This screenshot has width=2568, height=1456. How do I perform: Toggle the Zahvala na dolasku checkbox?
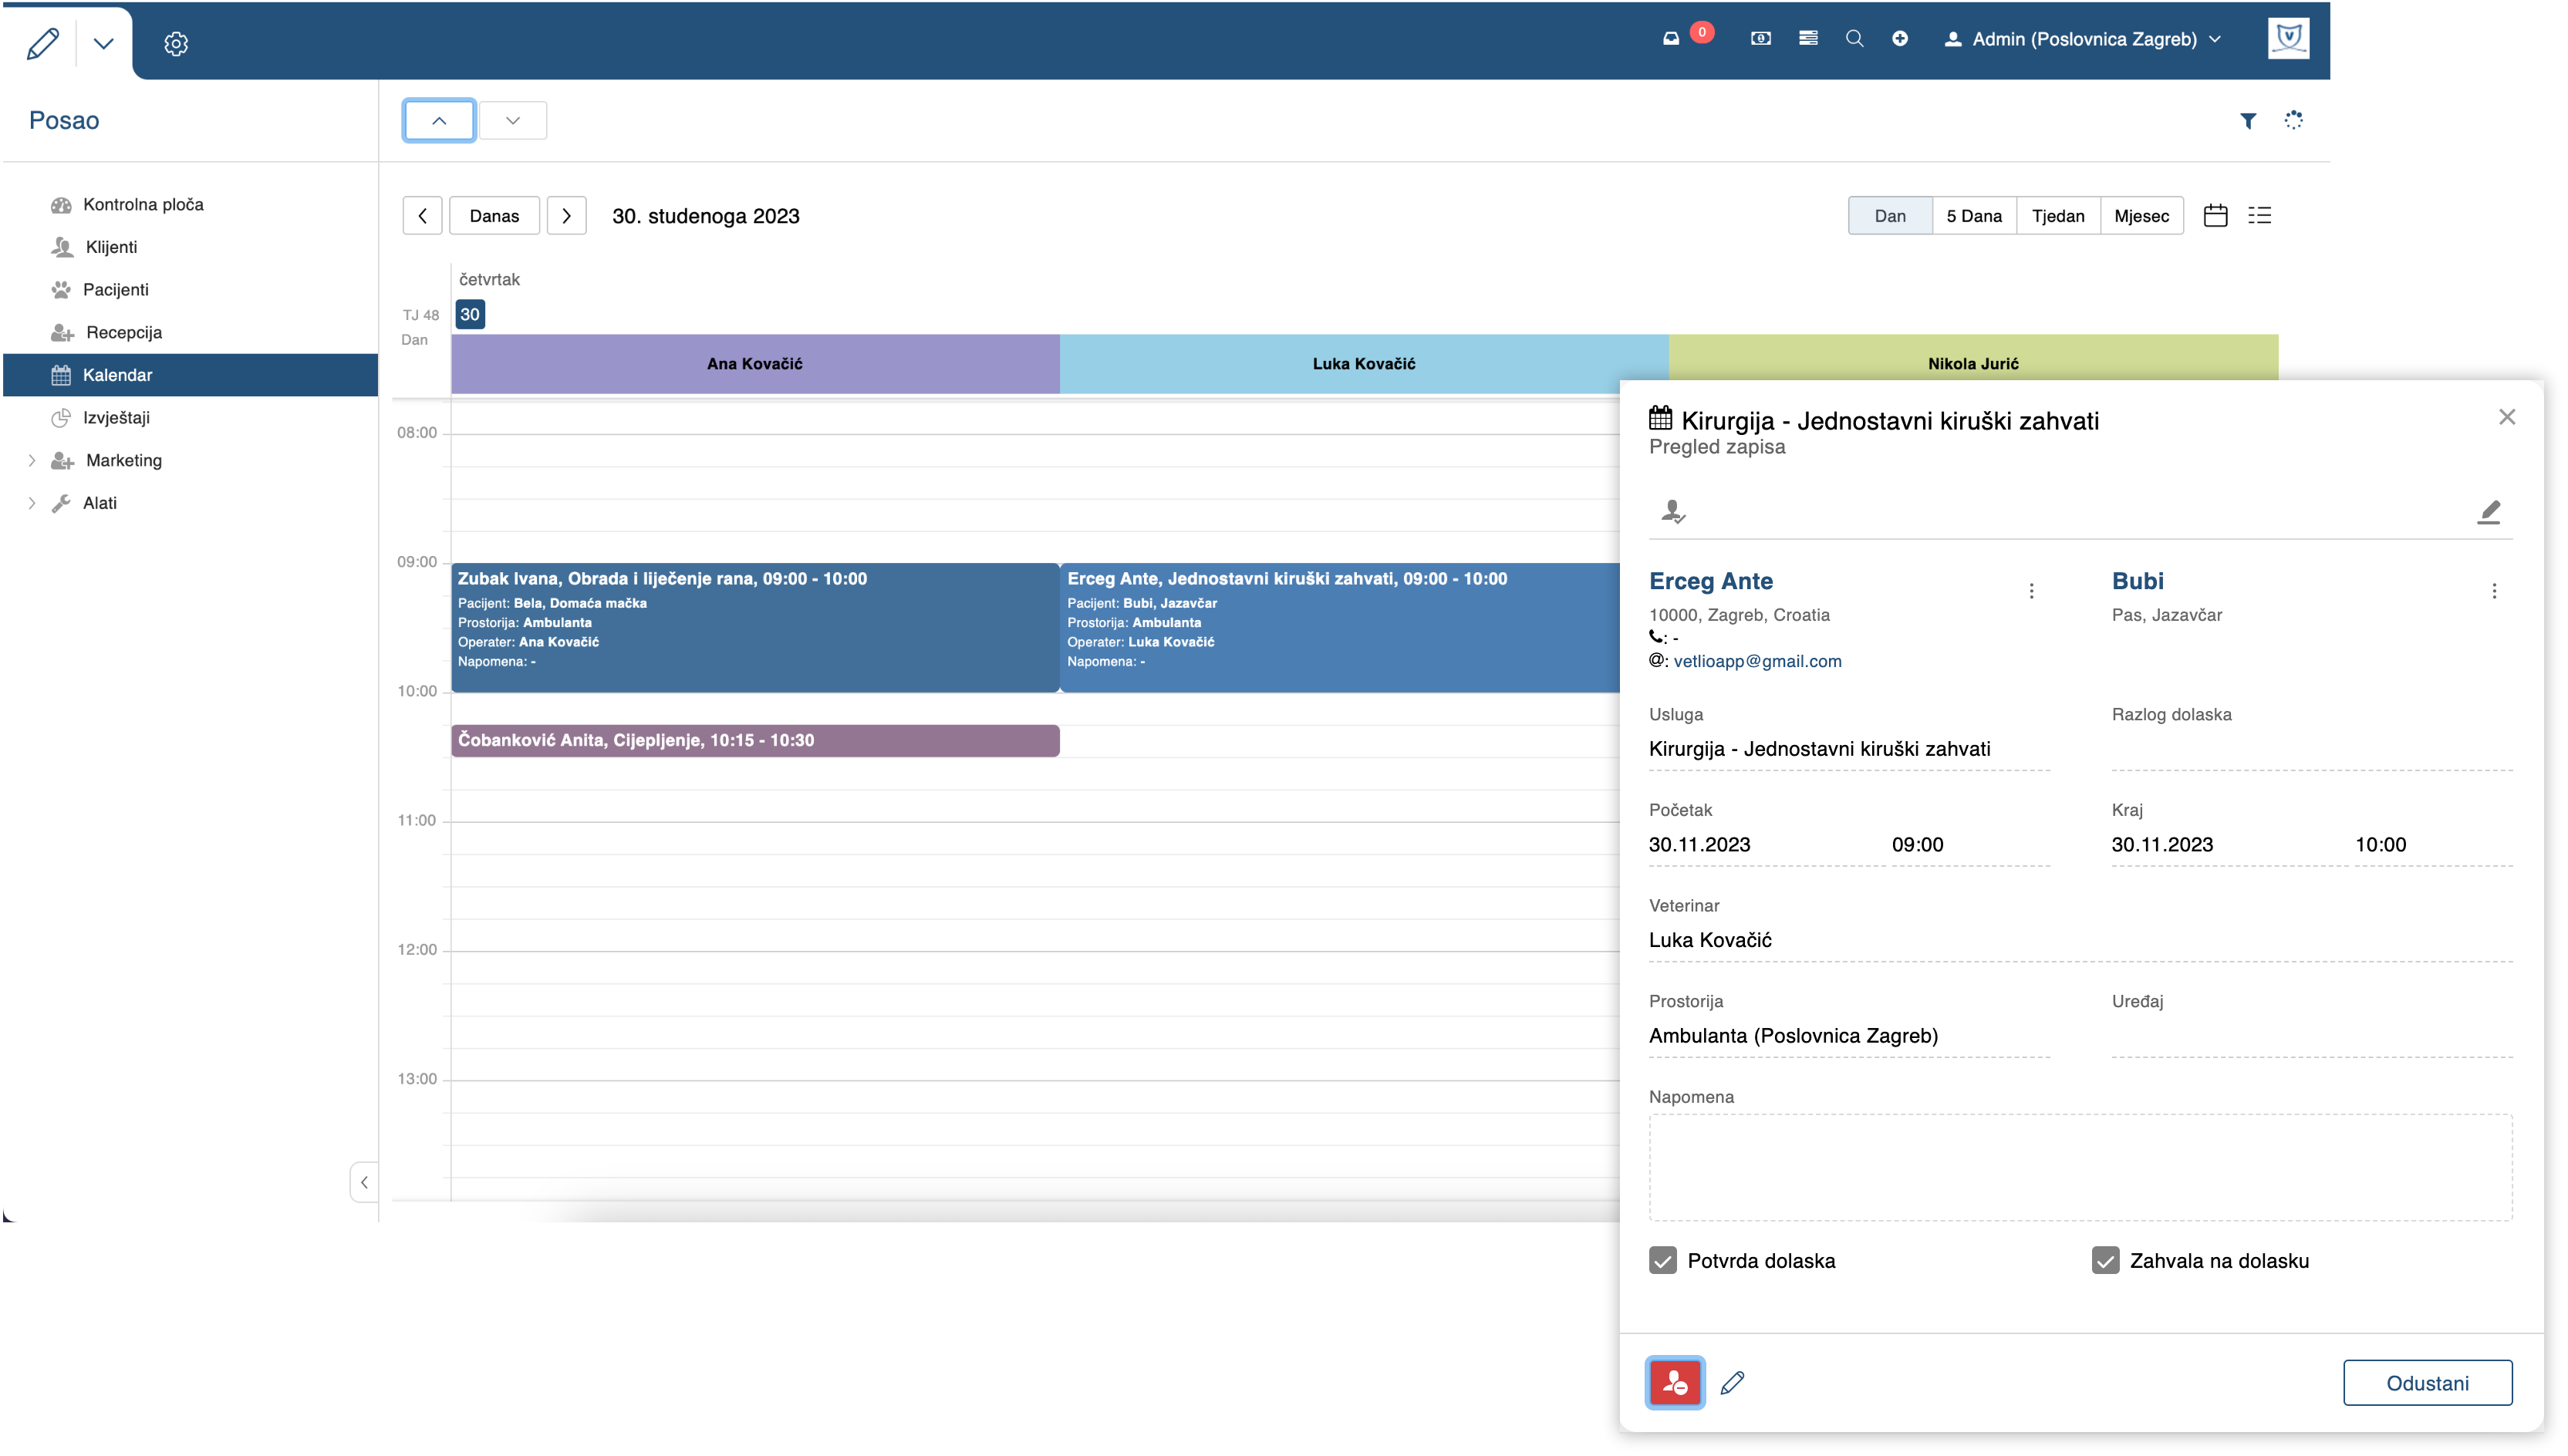pos(2105,1260)
